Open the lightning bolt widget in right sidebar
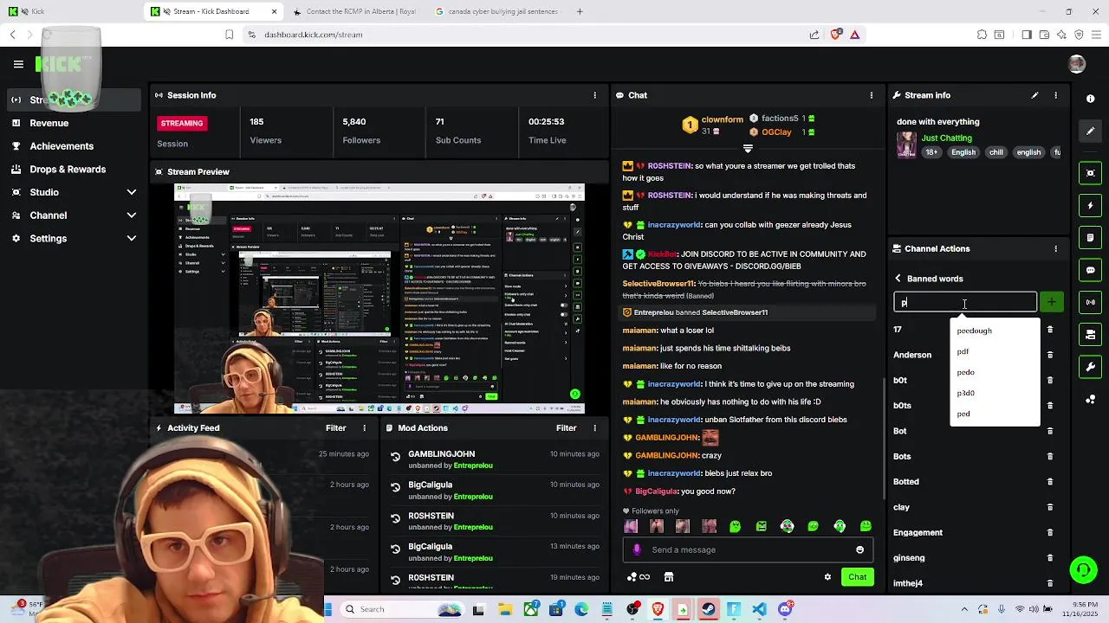 click(x=1091, y=206)
